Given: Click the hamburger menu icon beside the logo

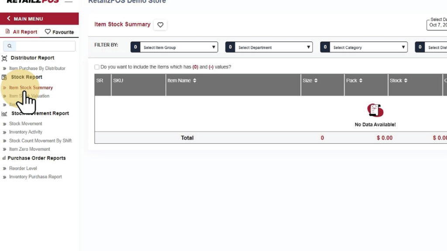Looking at the screenshot, I should click(x=69, y=1).
